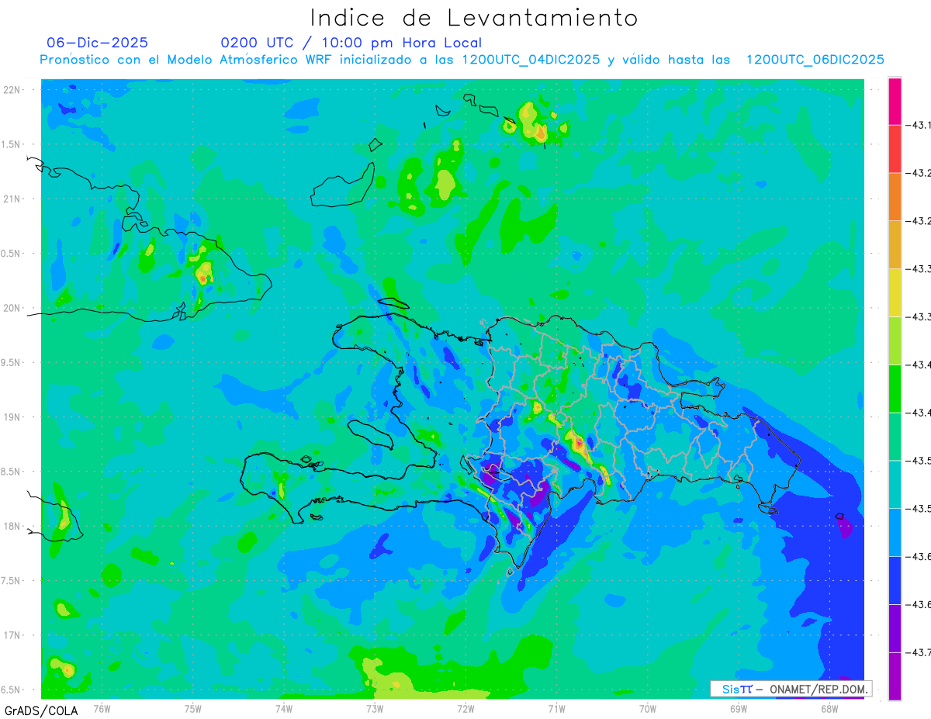Click the '70W' longitude label
The image size is (931, 719).
(x=648, y=707)
